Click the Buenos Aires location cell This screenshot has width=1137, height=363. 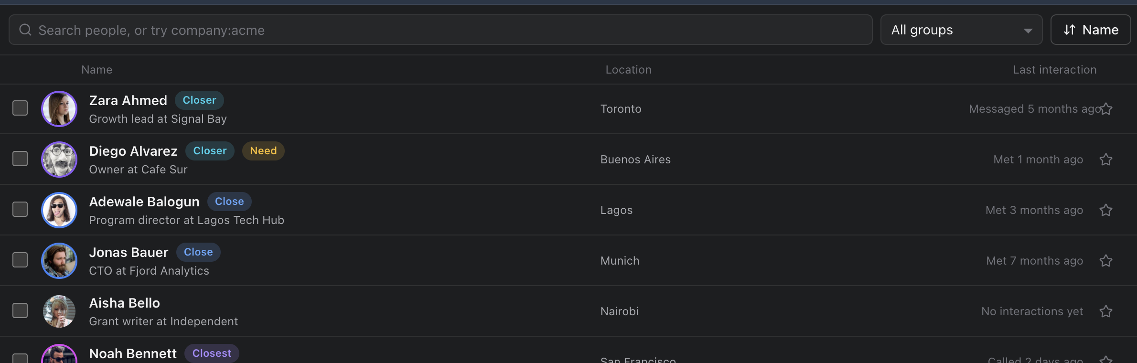635,160
